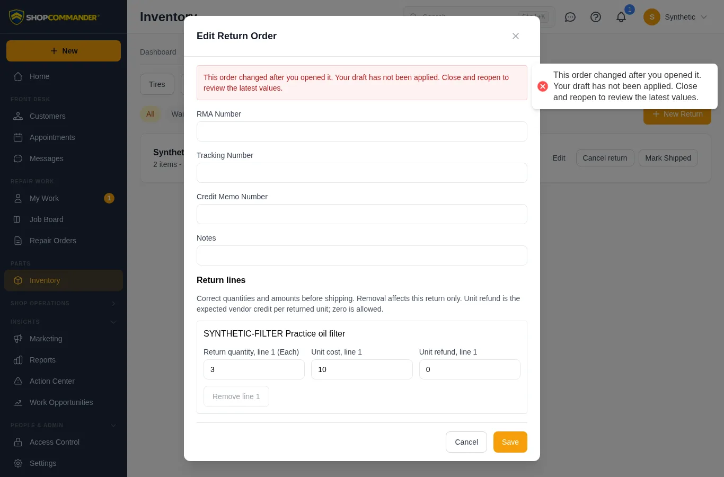Click the Edit link on the return row
Image resolution: width=724 pixels, height=477 pixels.
[559, 158]
